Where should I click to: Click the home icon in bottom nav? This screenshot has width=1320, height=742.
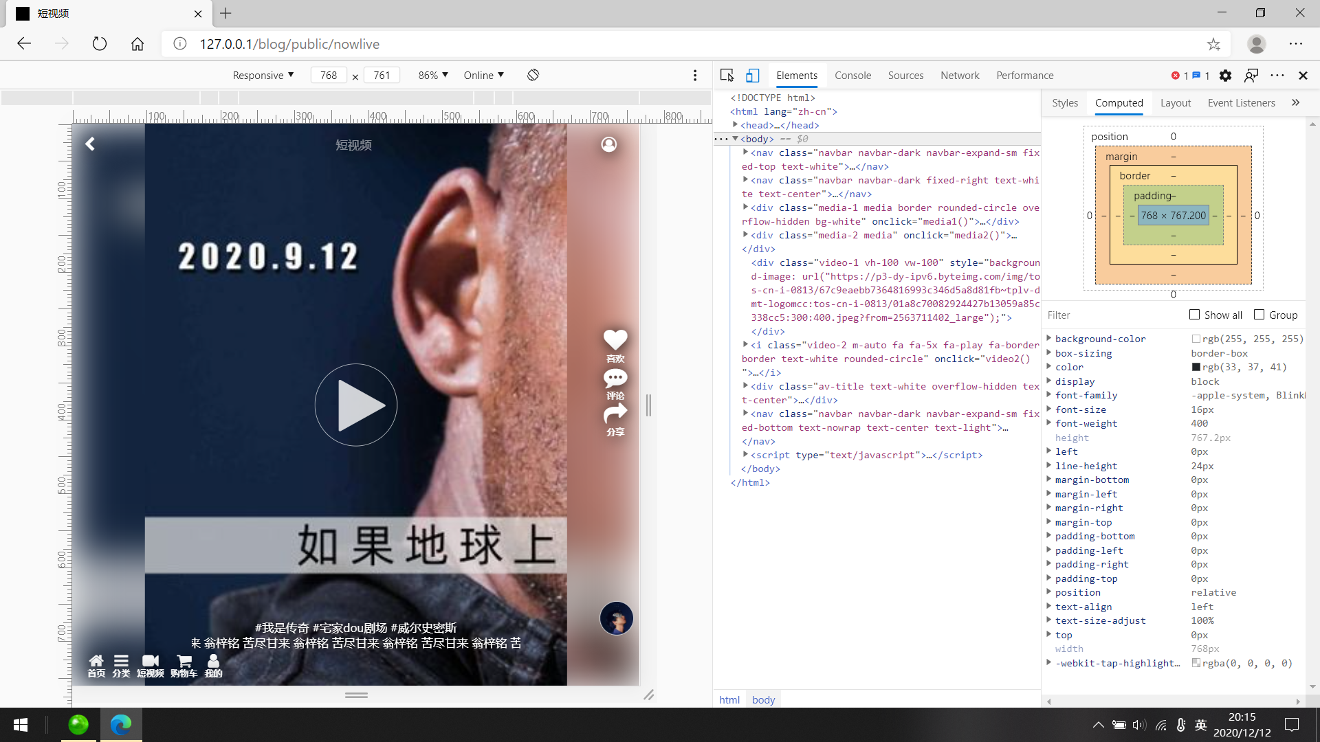(x=96, y=661)
